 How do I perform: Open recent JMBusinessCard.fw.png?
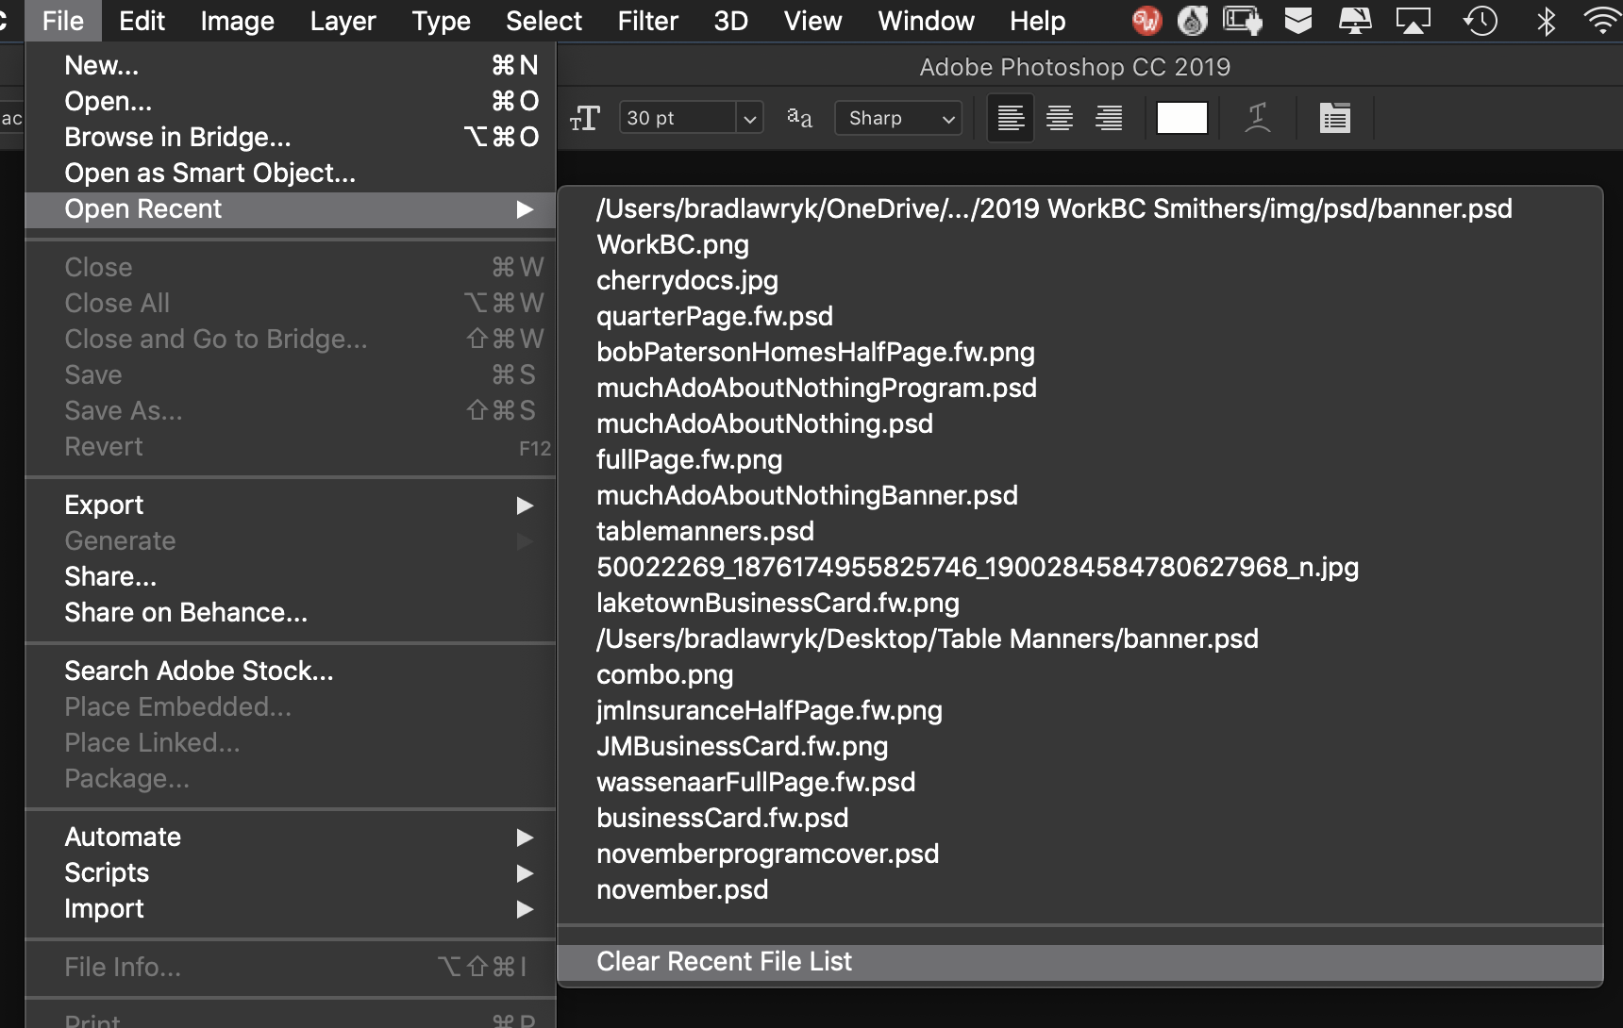[1080, 747]
